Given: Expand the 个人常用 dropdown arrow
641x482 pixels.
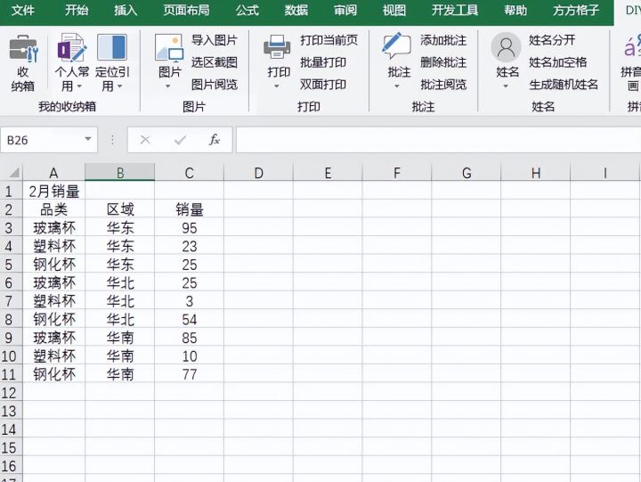Looking at the screenshot, I should pos(80,86).
